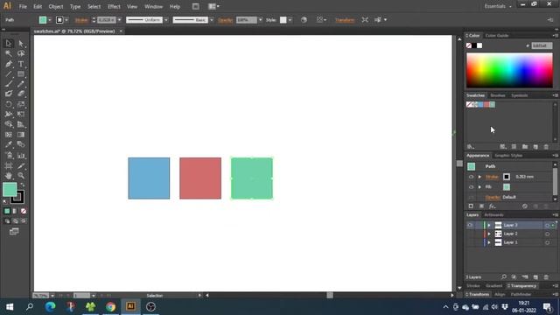Select the Pen tool

point(9,64)
